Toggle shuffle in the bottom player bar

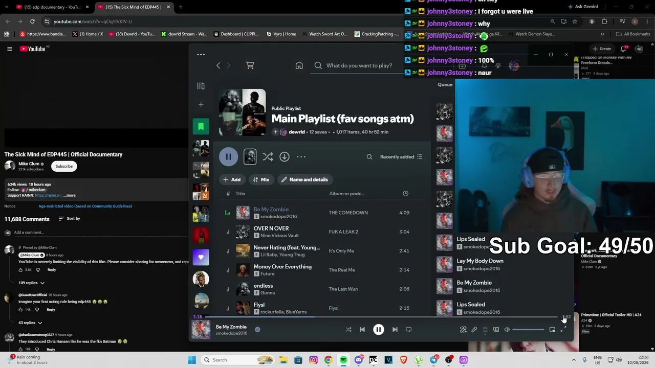348,330
